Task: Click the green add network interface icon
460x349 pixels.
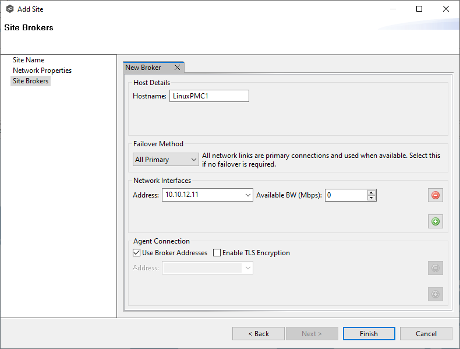Action: click(435, 221)
